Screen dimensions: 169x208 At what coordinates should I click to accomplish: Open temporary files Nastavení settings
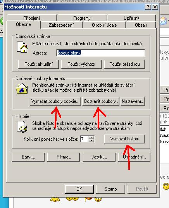click(133, 101)
